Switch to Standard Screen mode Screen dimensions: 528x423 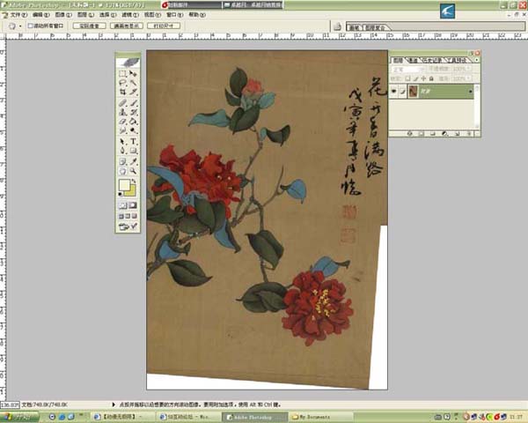[121, 216]
